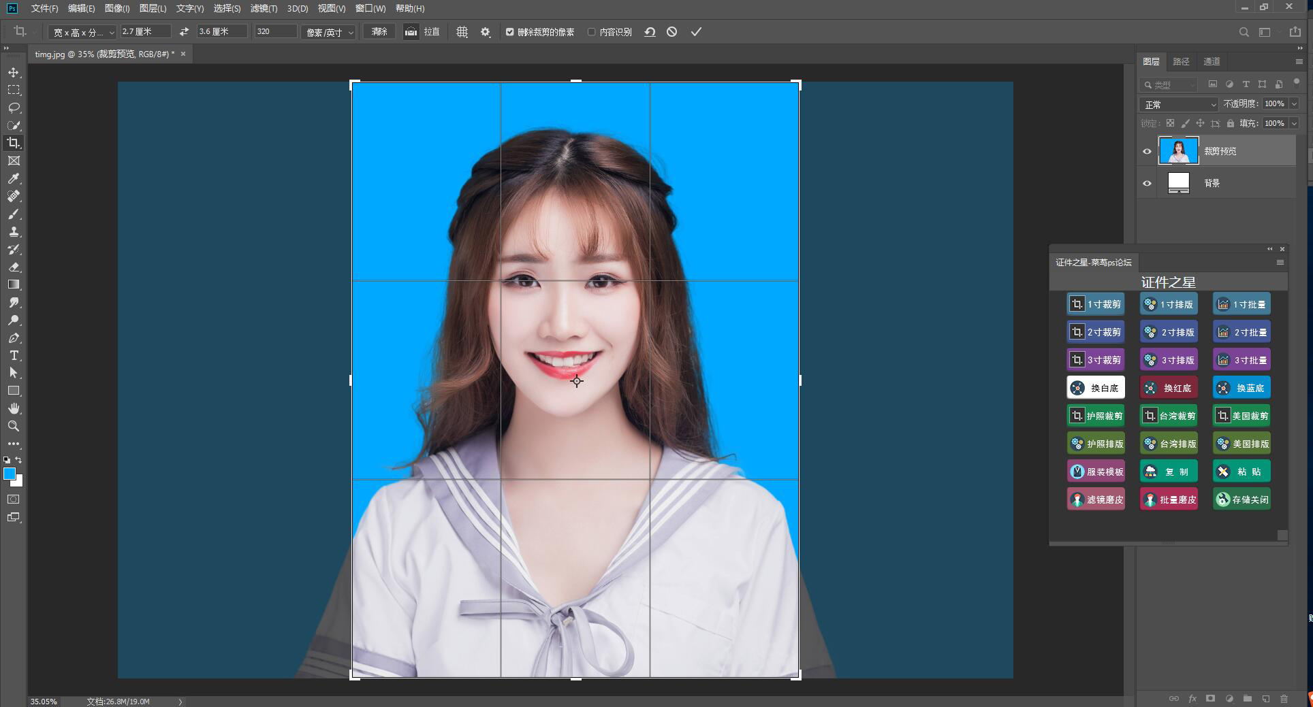Select the Zoom tool
The height and width of the screenshot is (707, 1313).
click(x=13, y=426)
